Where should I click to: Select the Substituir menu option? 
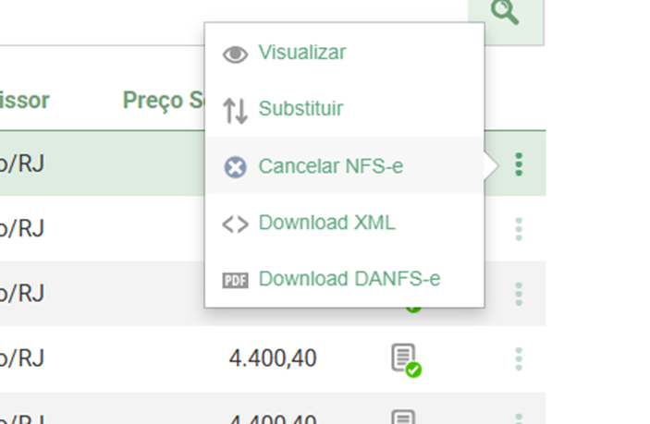(300, 109)
